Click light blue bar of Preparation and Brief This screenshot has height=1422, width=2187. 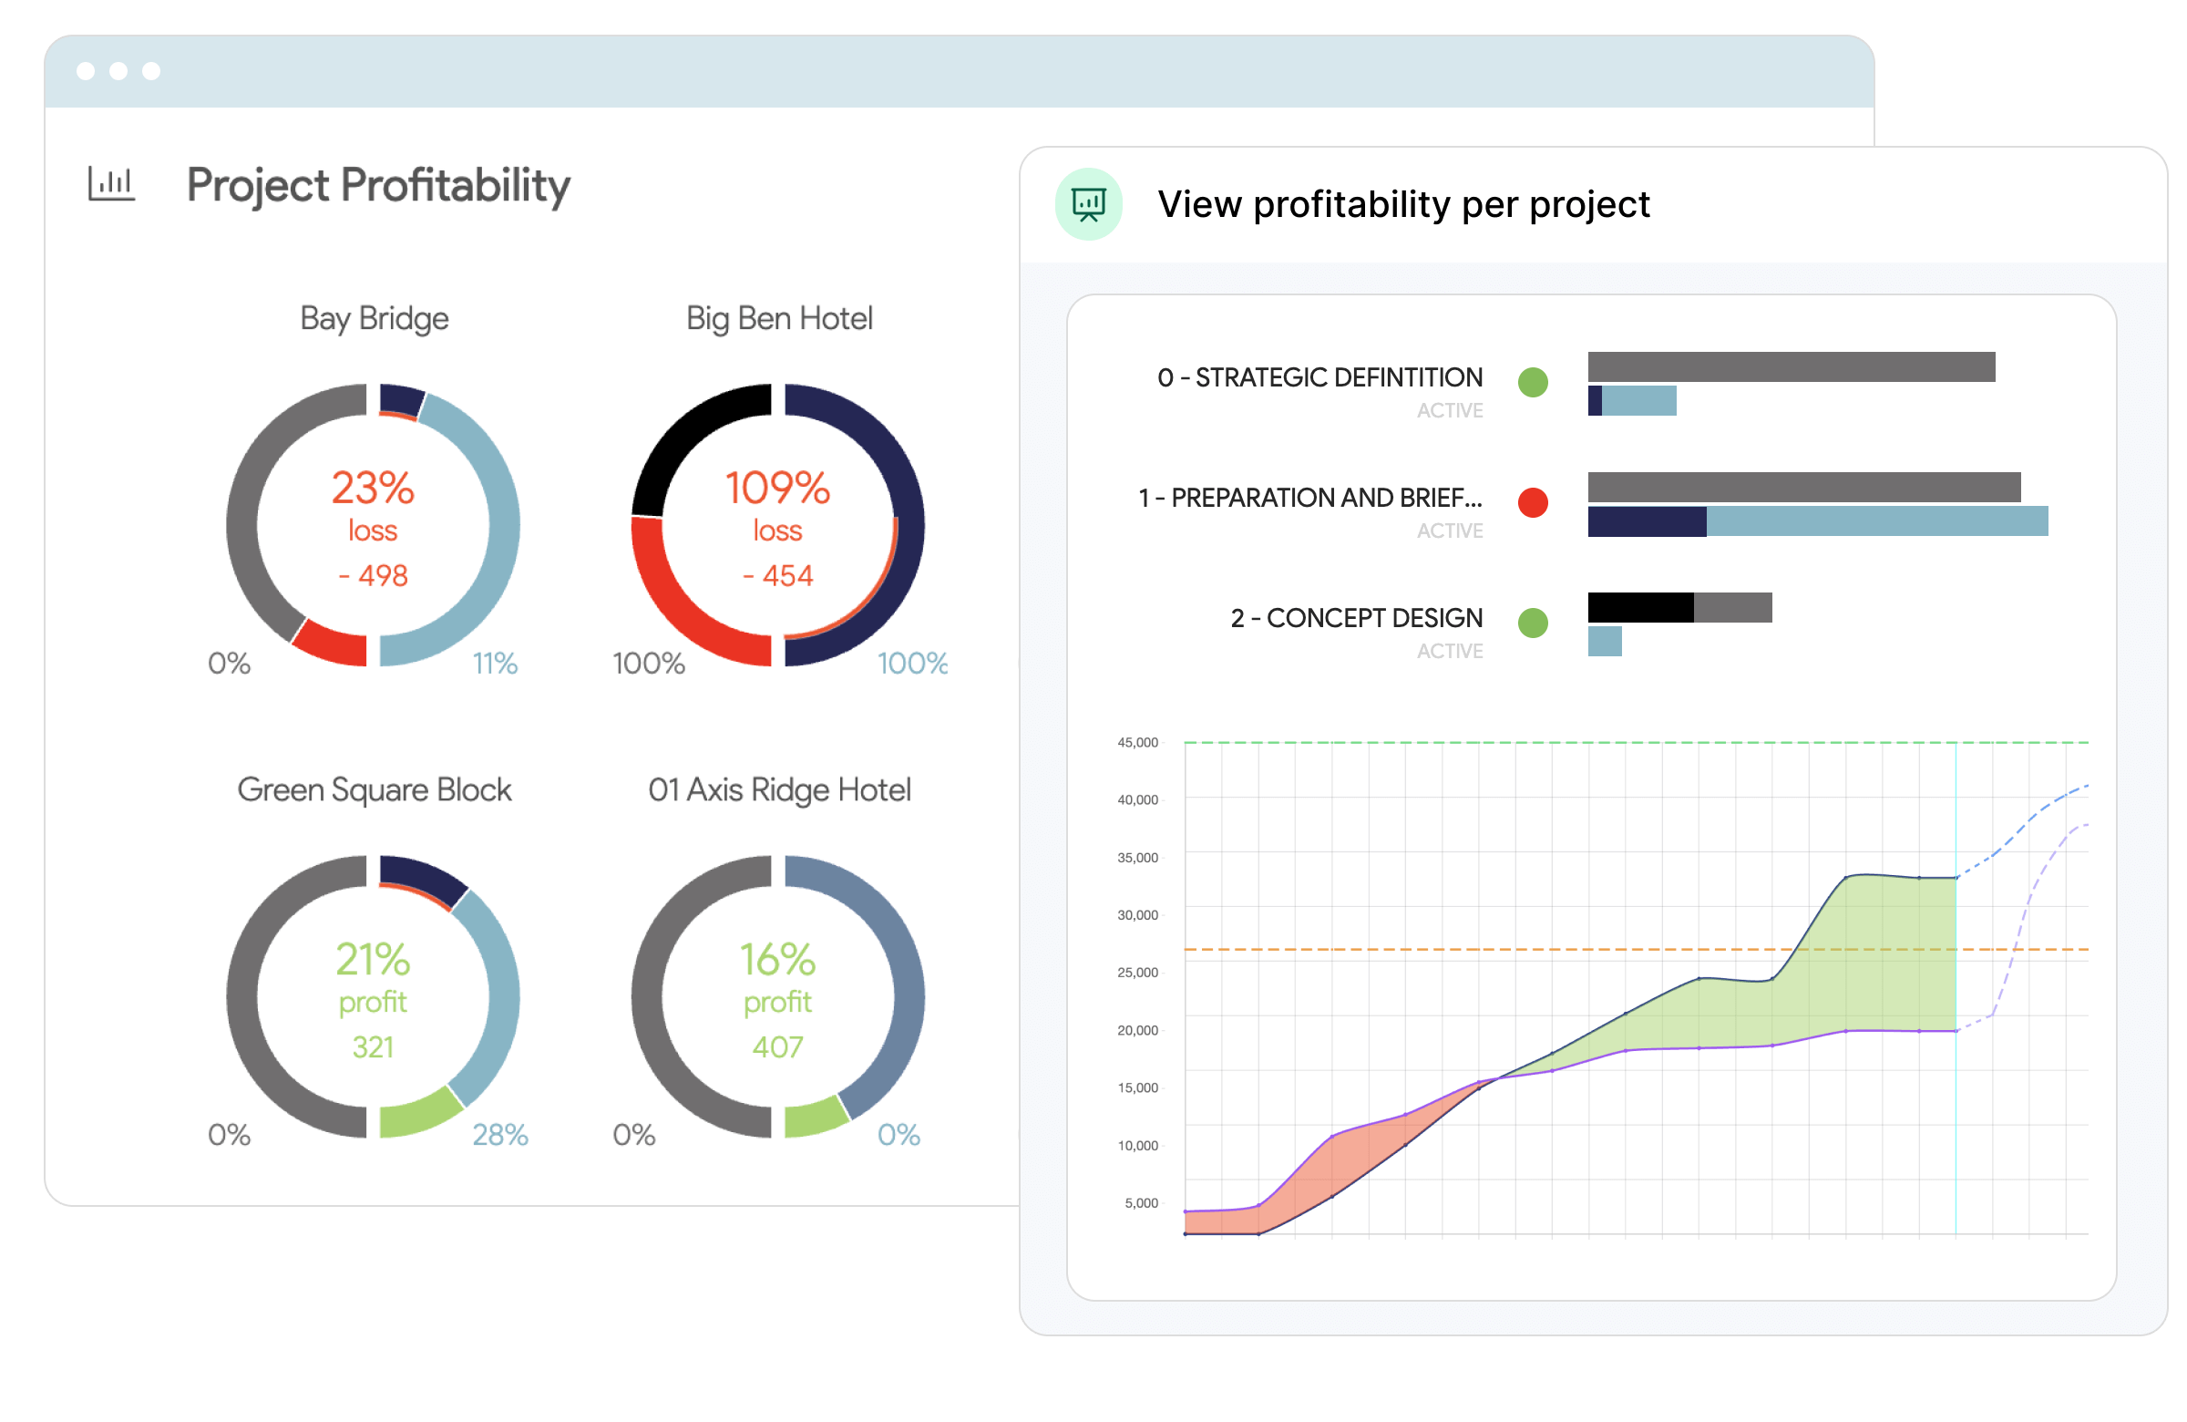coord(1876,521)
